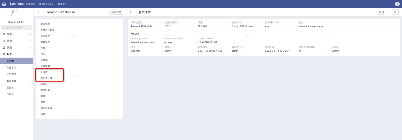Click the project logo thumbnail in sidebar

pos(17,14)
